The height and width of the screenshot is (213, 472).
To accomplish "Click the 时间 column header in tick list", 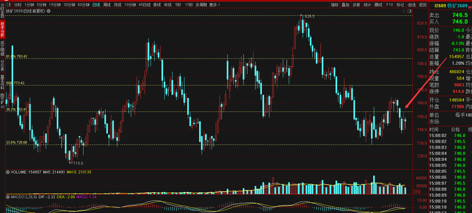I will (434, 129).
